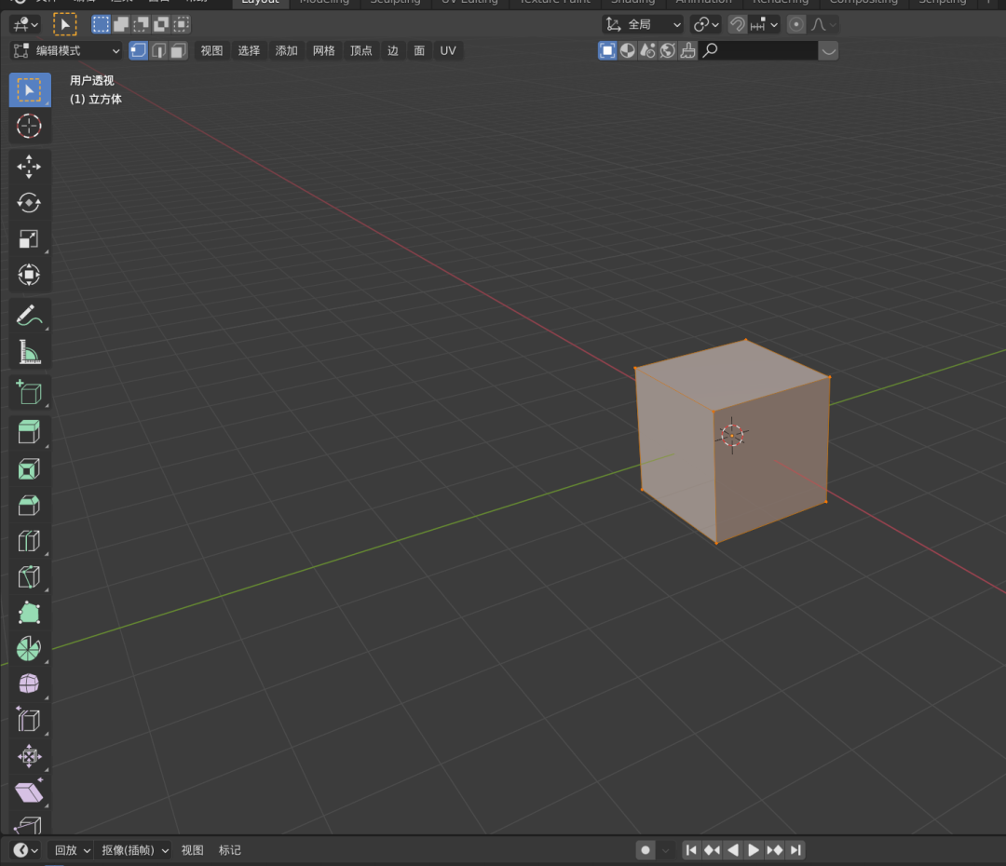The image size is (1006, 866).
Task: Open the snapping options dropdown
Action: click(x=765, y=24)
